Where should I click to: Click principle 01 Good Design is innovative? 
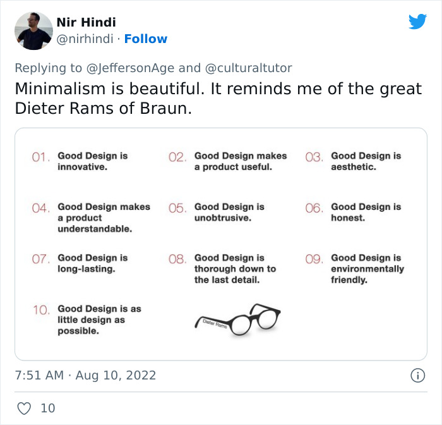tap(92, 161)
